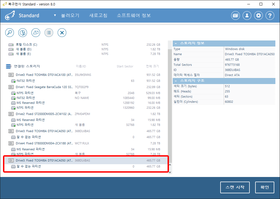
Task: Open the dropdown arrow beside 불러오기
Action: [x=55, y=15]
